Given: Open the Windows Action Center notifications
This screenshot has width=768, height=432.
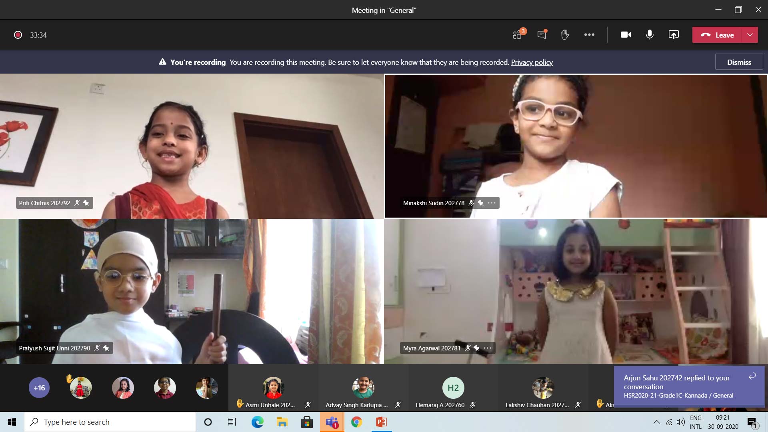Looking at the screenshot, I should [752, 422].
